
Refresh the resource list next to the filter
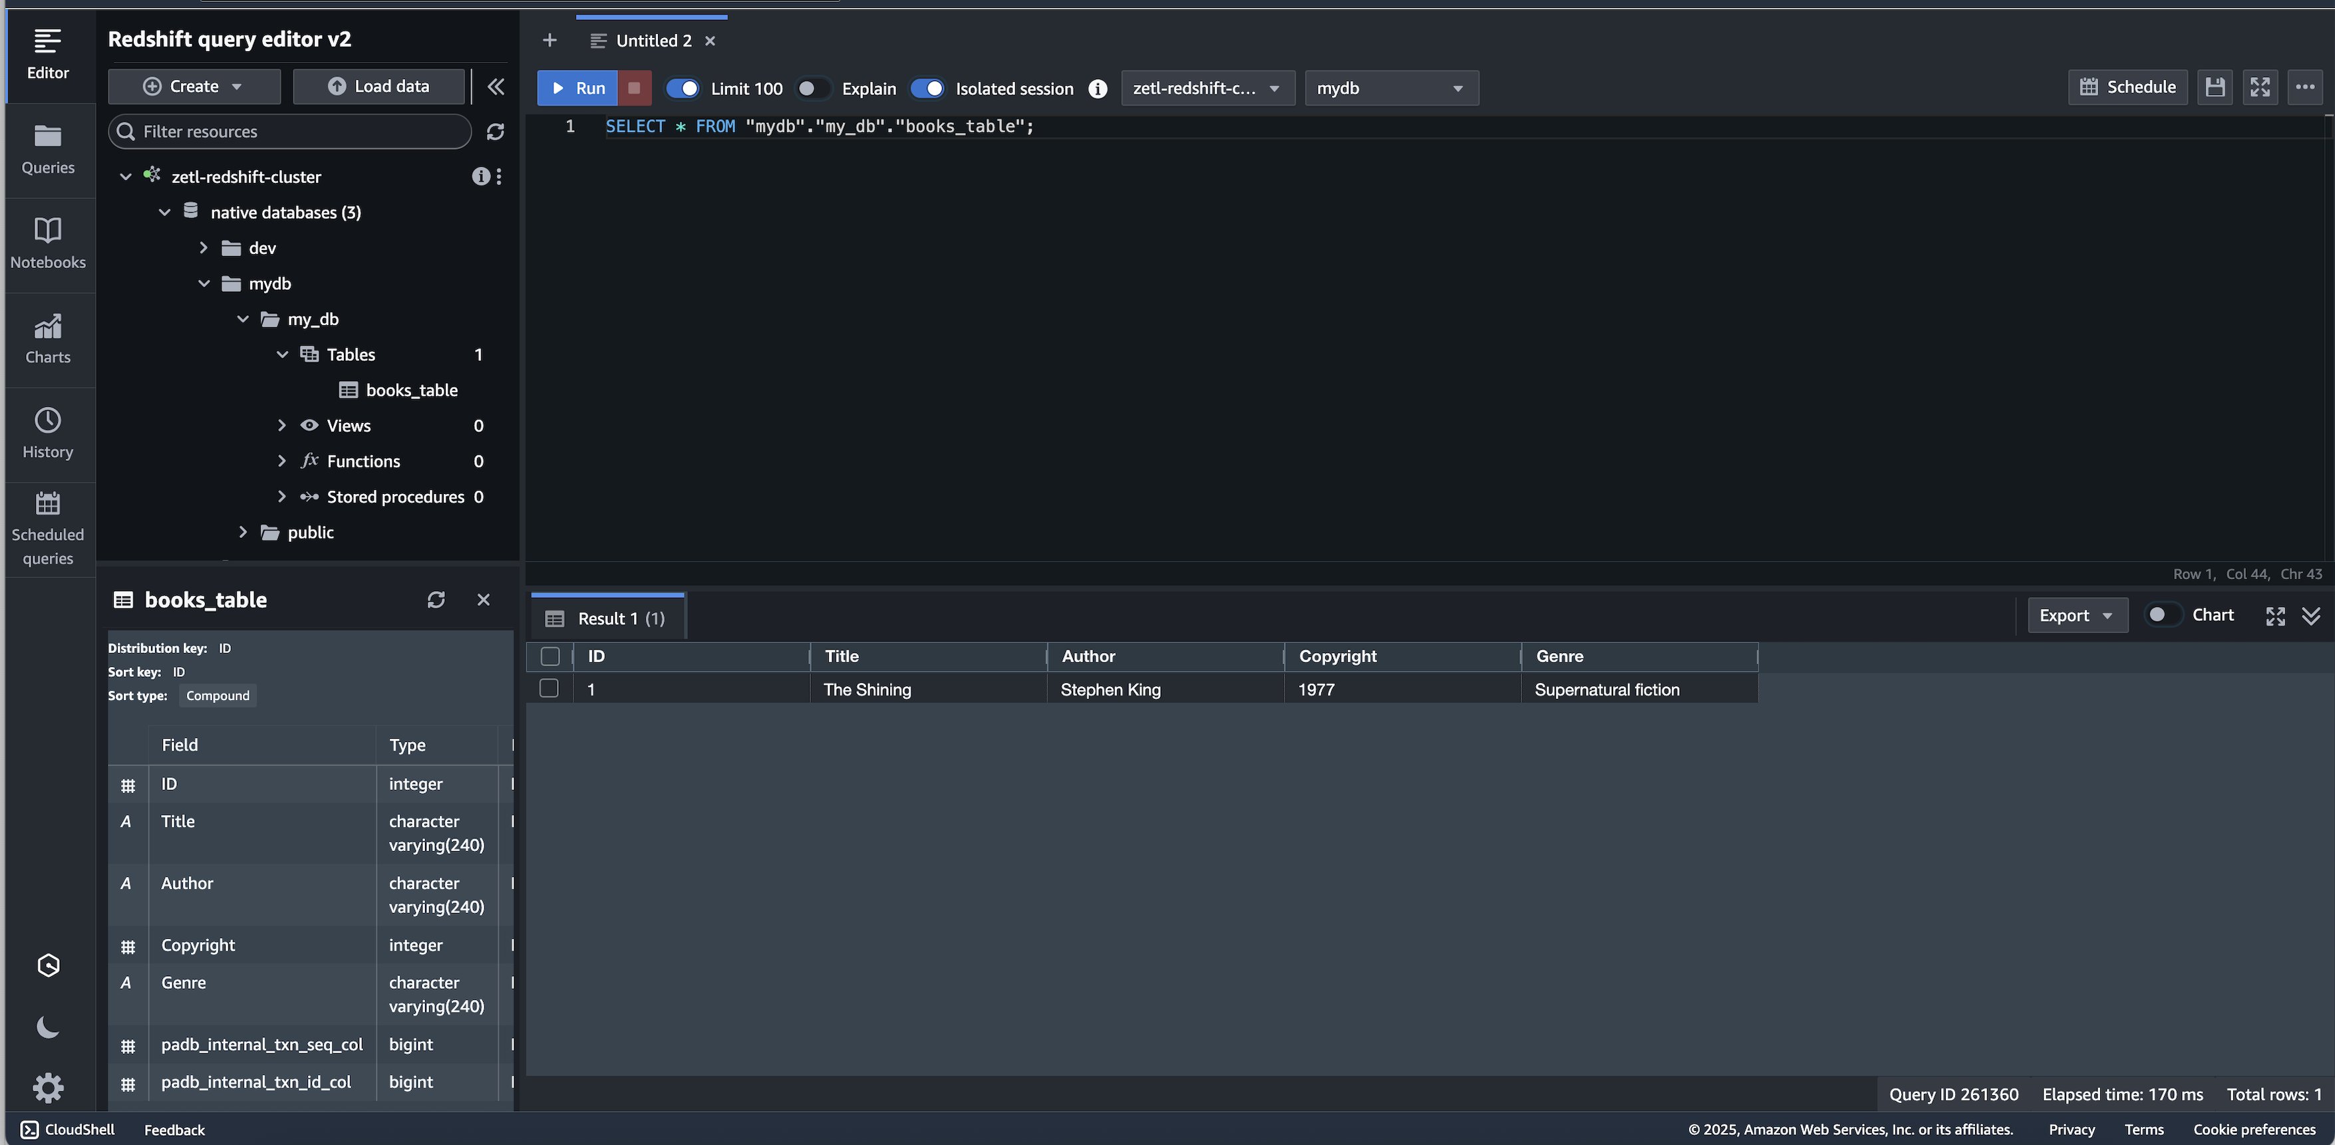click(495, 132)
